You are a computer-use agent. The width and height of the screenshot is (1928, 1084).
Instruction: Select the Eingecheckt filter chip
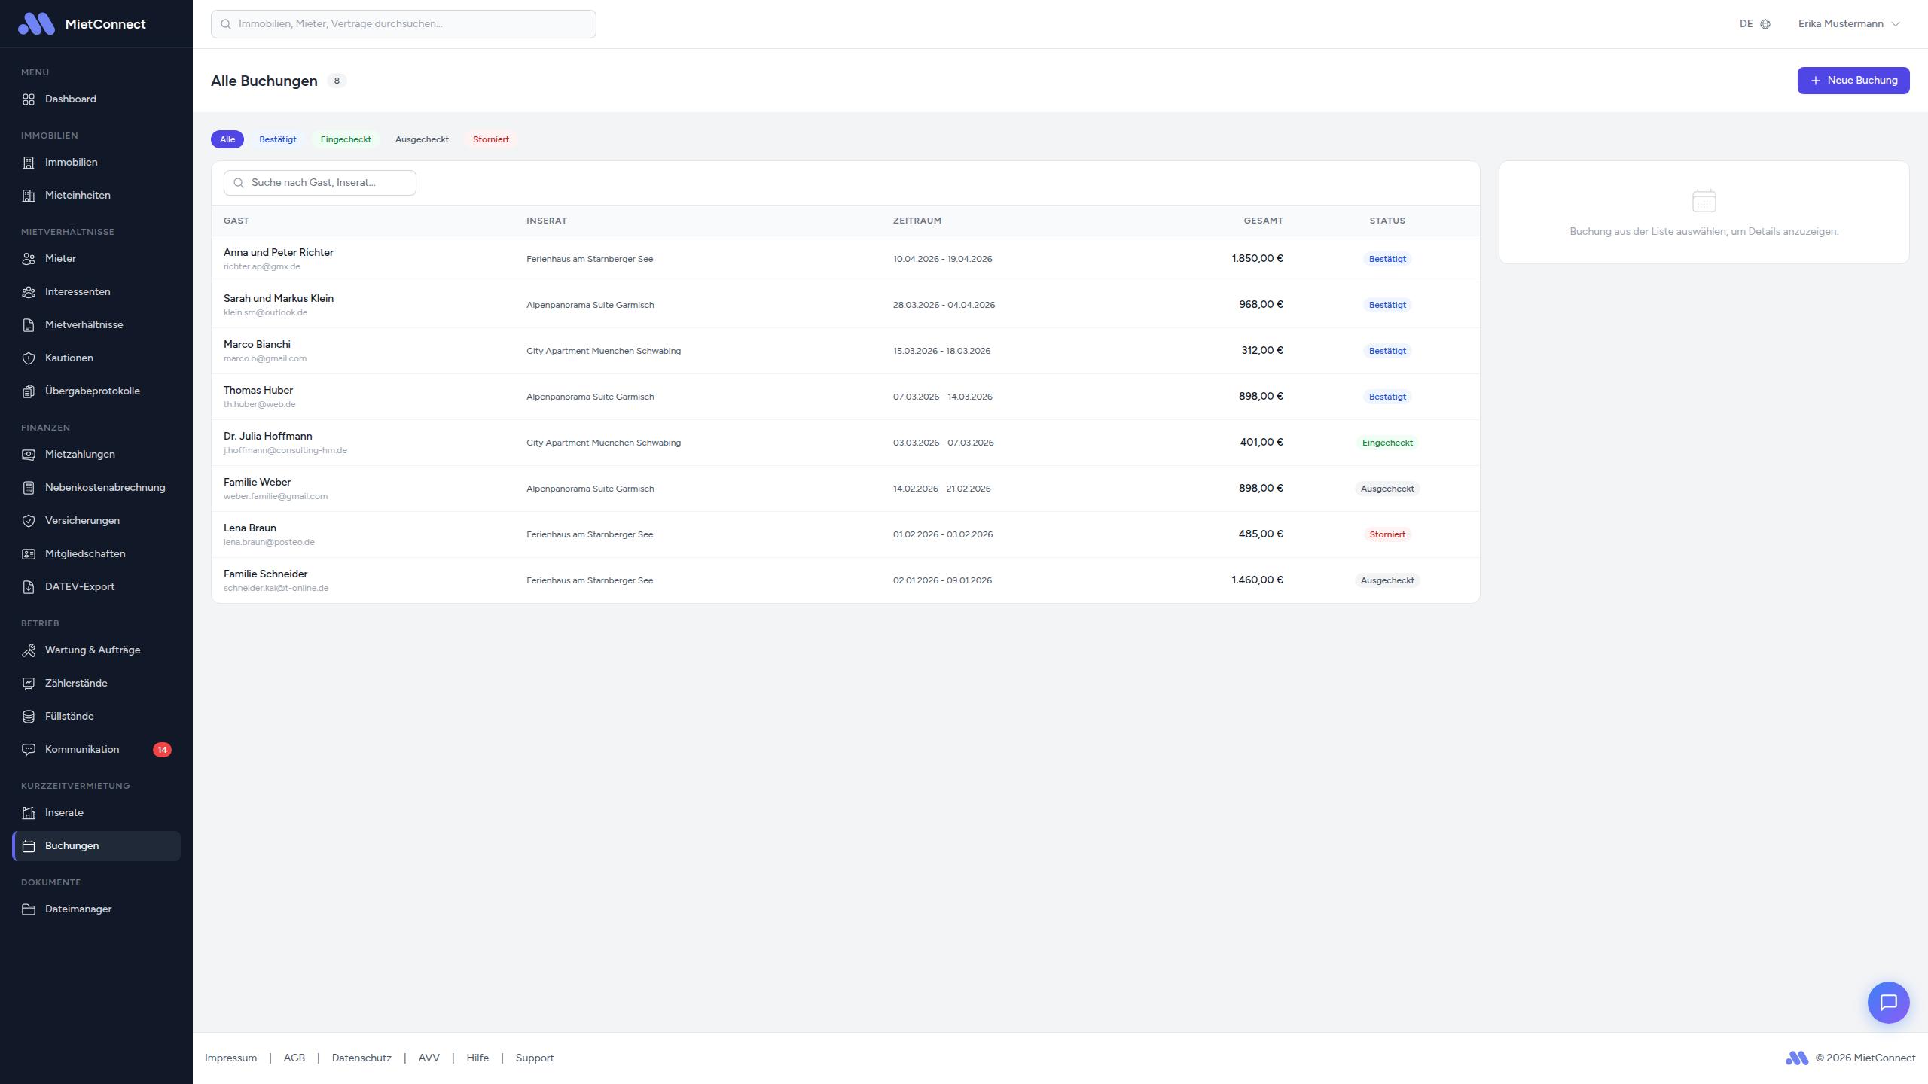click(x=346, y=139)
